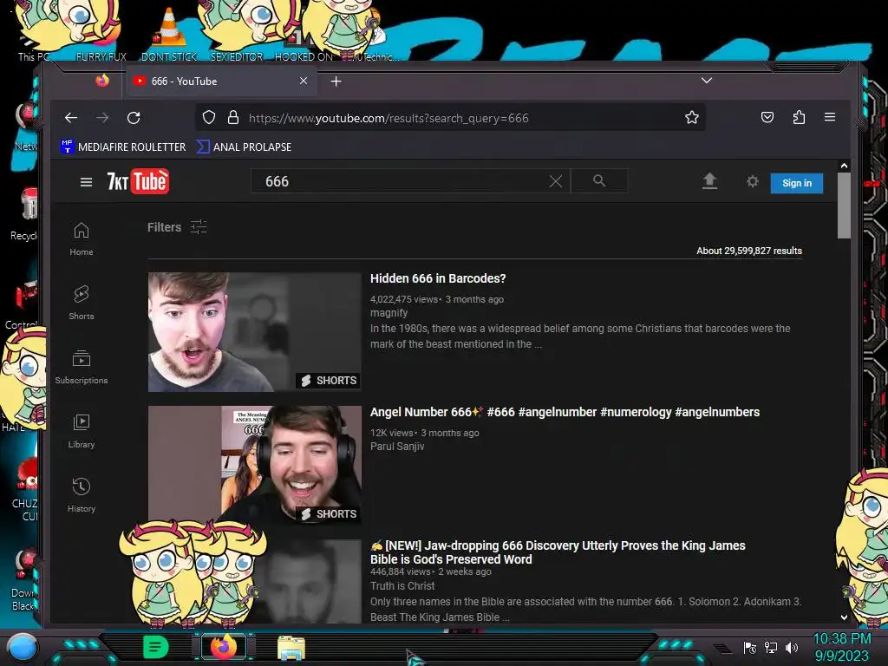
Task: Open the Library sidebar item
Action: (81, 431)
